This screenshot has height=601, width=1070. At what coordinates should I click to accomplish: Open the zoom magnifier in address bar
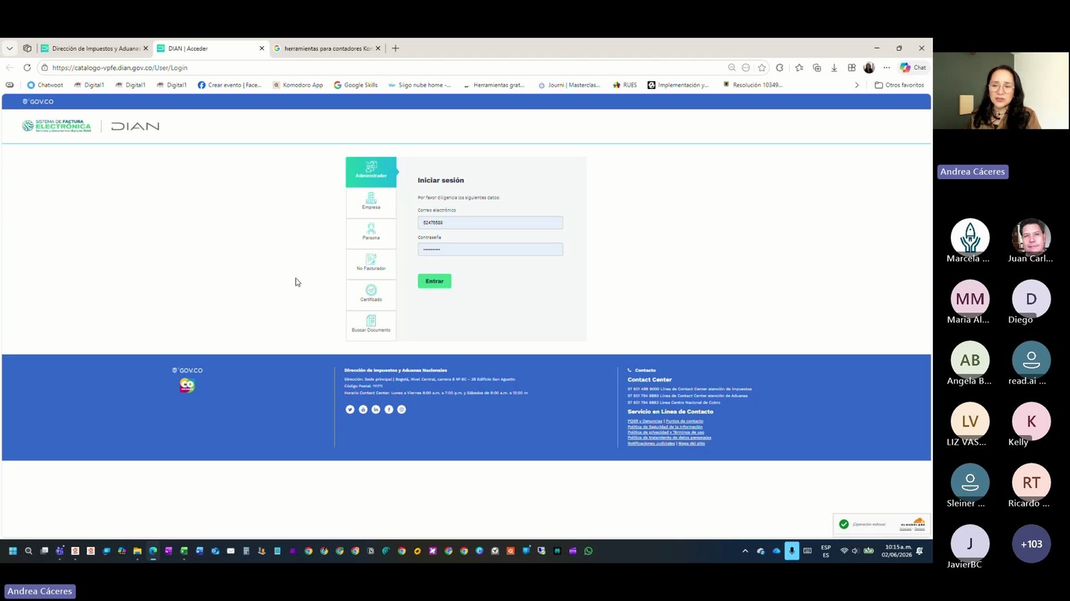tap(732, 68)
